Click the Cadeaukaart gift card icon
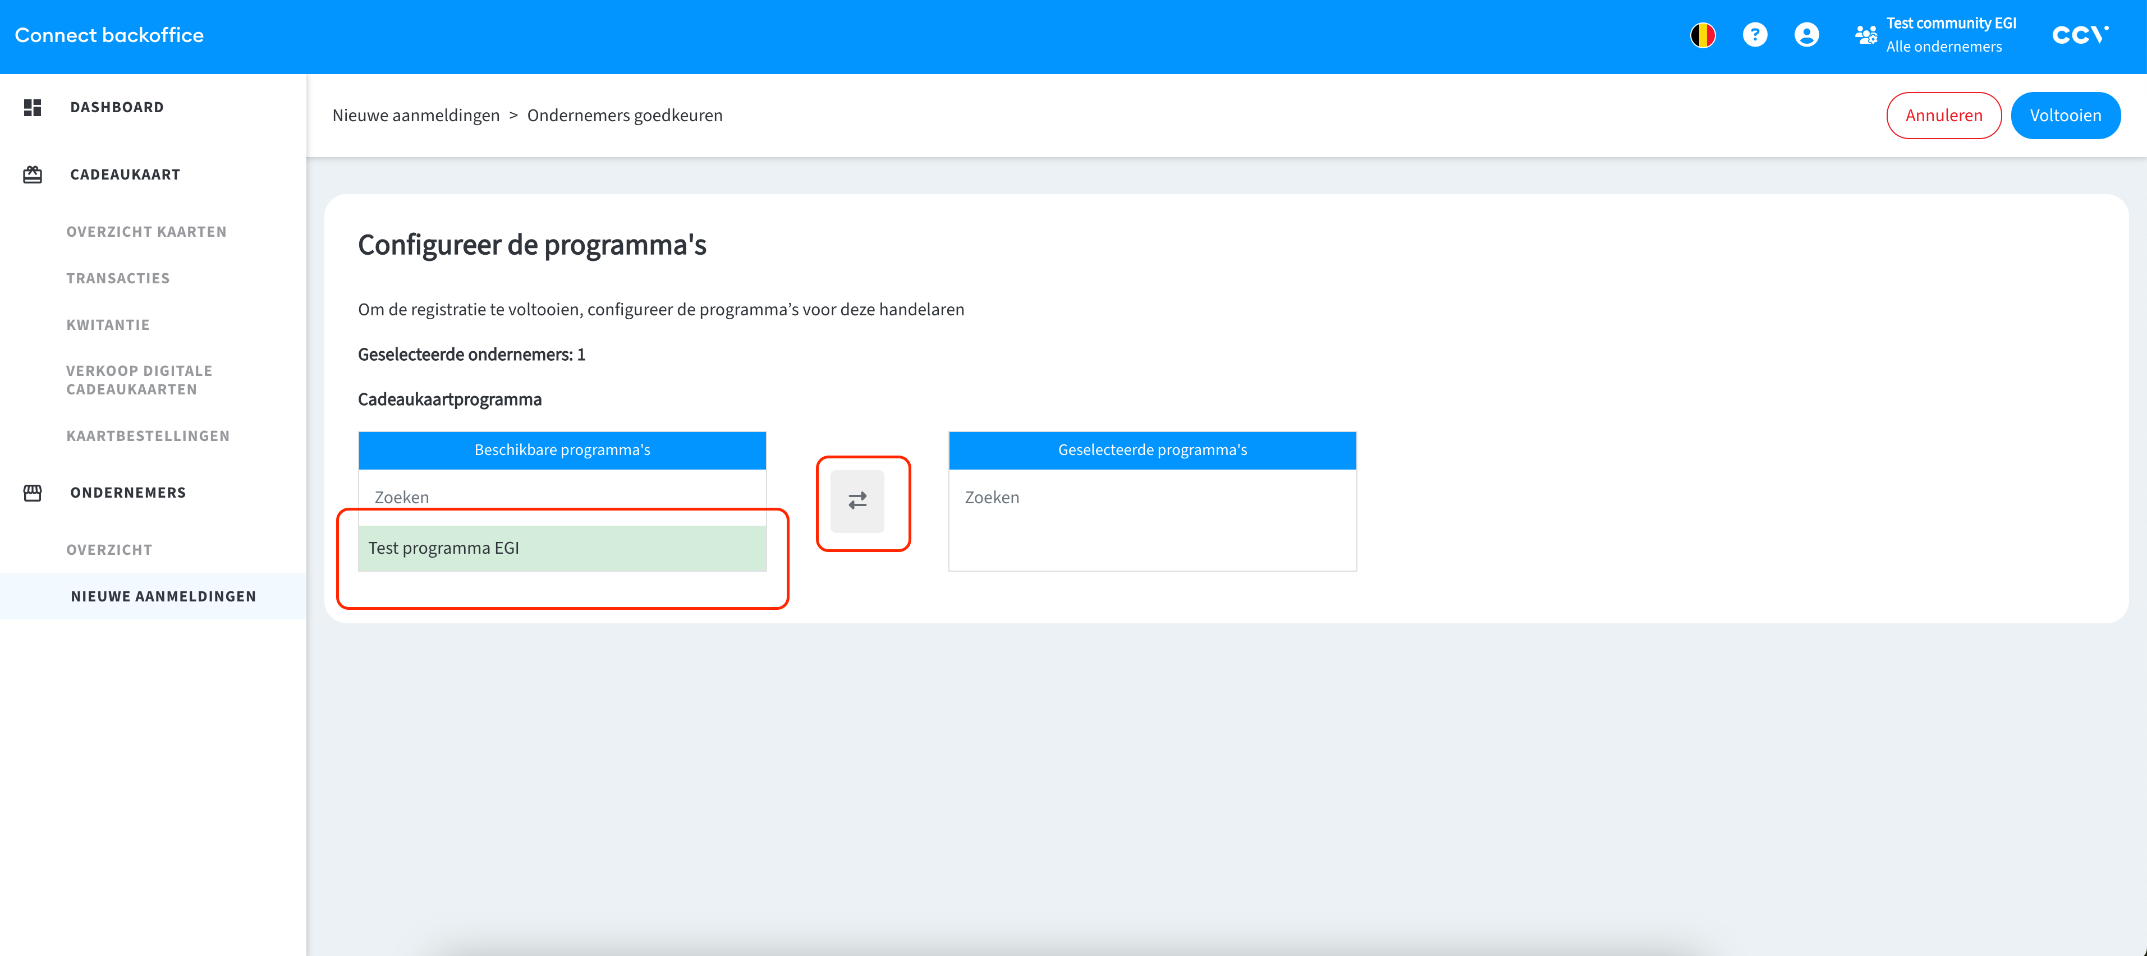The height and width of the screenshot is (956, 2147). coord(33,175)
